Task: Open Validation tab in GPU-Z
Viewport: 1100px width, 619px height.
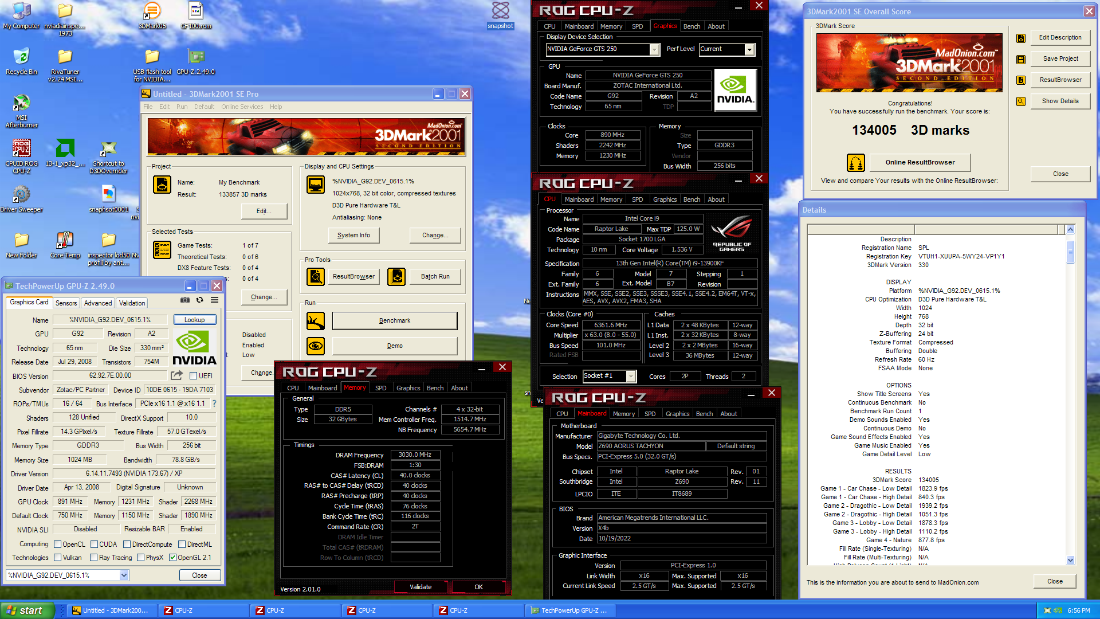Action: coord(132,303)
